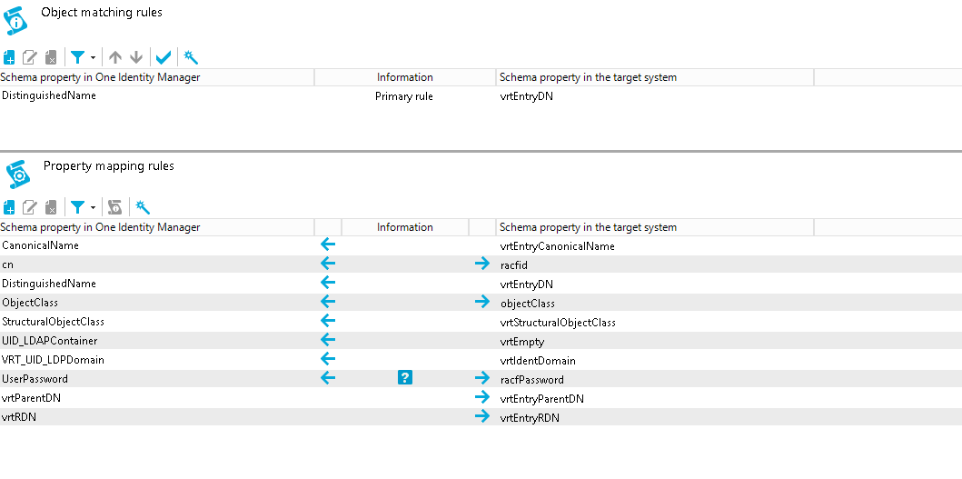Open the property mapping rules wizard wand
The image size is (962, 479).
tap(143, 207)
